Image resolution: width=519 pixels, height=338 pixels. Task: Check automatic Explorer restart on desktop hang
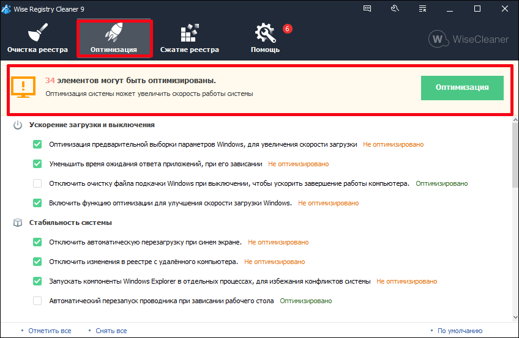coord(37,301)
